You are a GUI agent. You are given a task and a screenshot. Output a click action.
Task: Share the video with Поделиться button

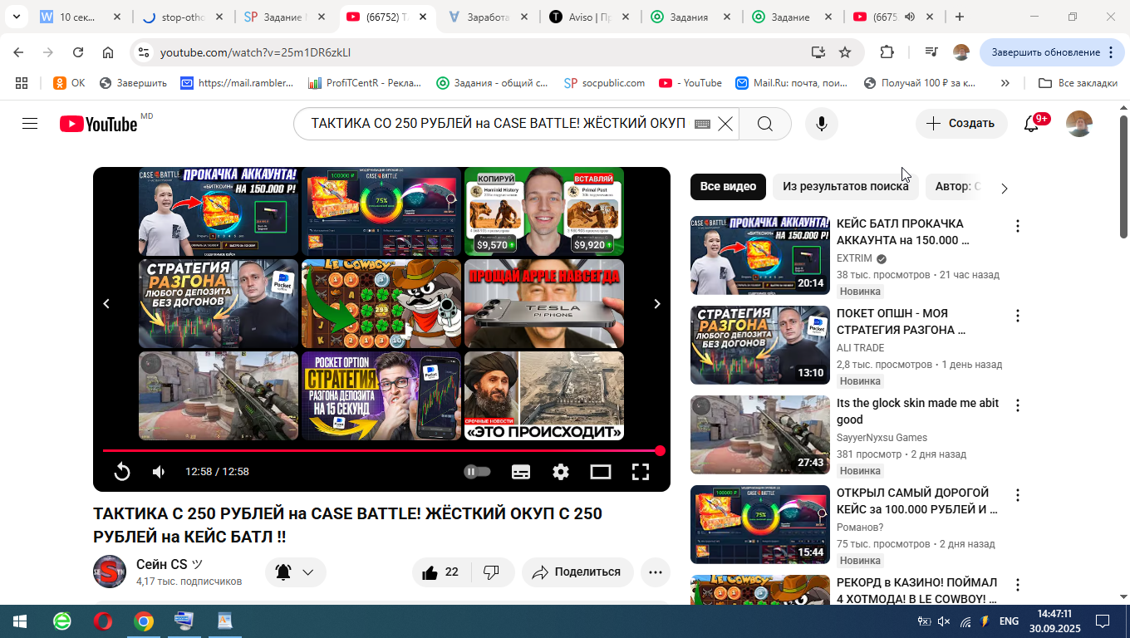[x=577, y=572]
